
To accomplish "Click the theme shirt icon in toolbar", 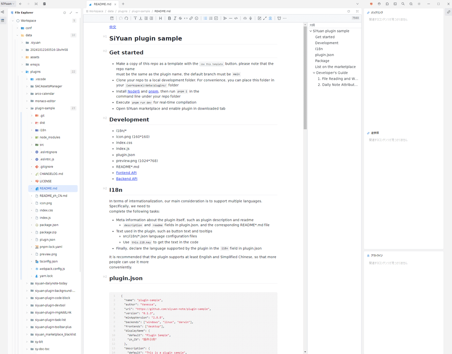I will [279, 18].
